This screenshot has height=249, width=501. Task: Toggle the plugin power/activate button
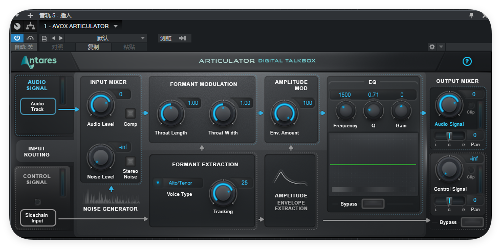pos(17,38)
